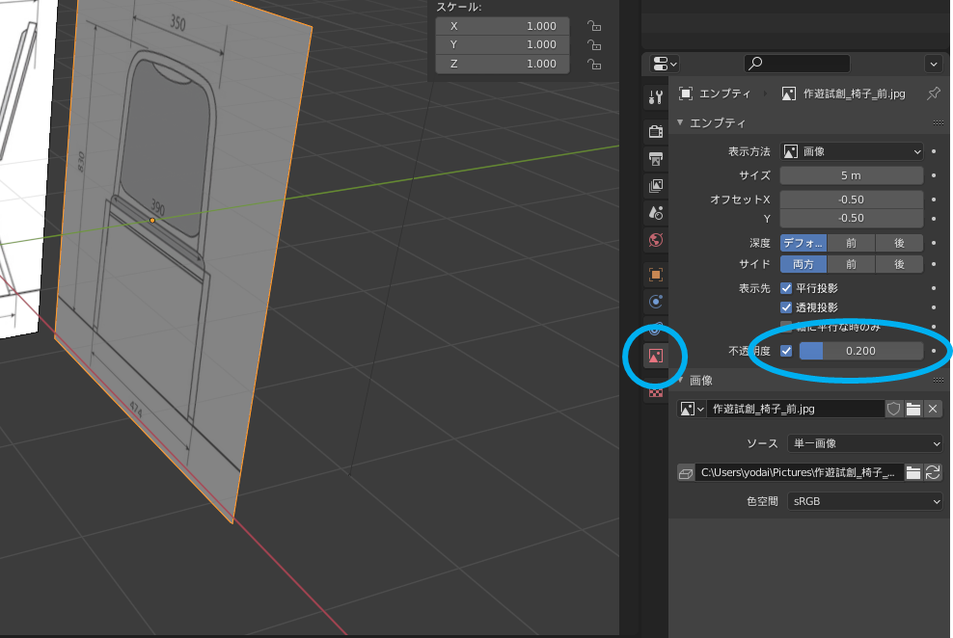Toggle the lock for Scale Z

(594, 64)
